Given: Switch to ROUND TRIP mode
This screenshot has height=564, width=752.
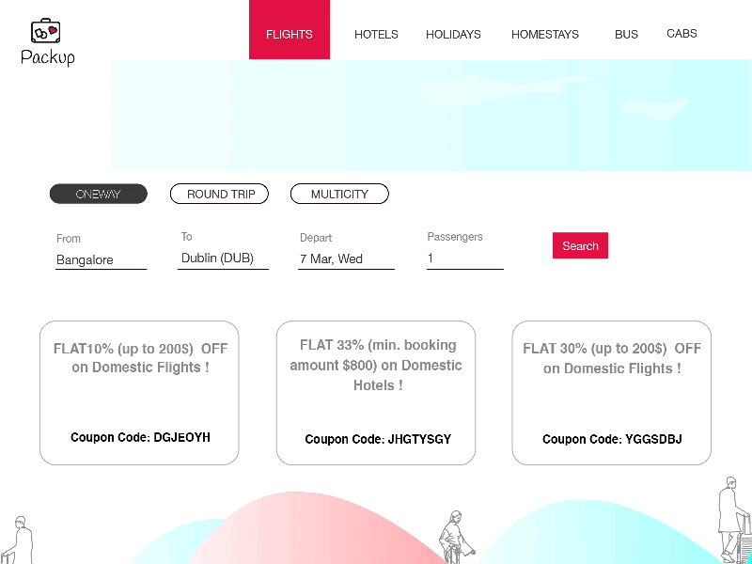Looking at the screenshot, I should pos(219,194).
